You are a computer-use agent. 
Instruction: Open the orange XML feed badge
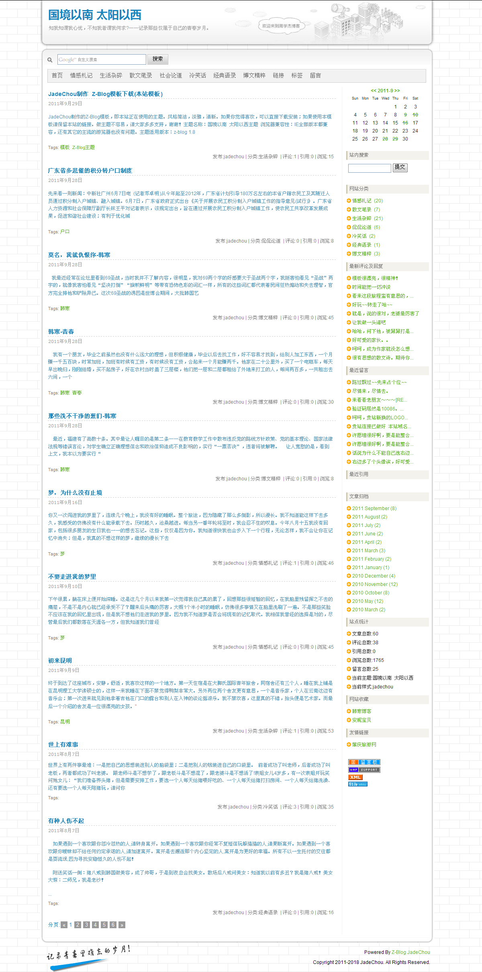tap(355, 777)
